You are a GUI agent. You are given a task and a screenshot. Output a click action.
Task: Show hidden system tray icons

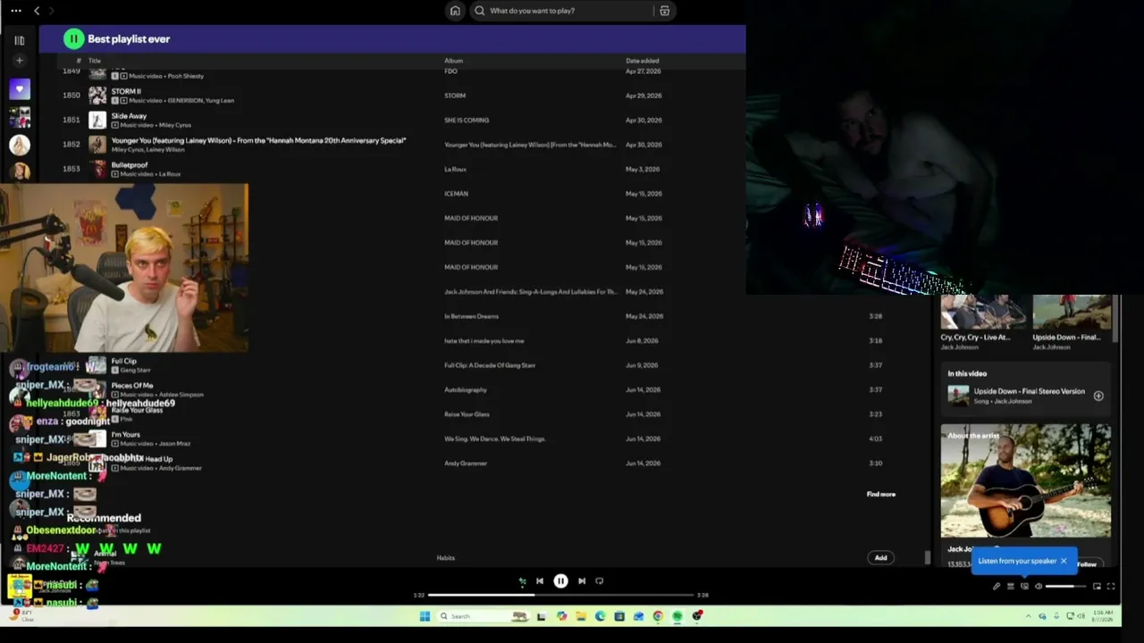click(1028, 616)
